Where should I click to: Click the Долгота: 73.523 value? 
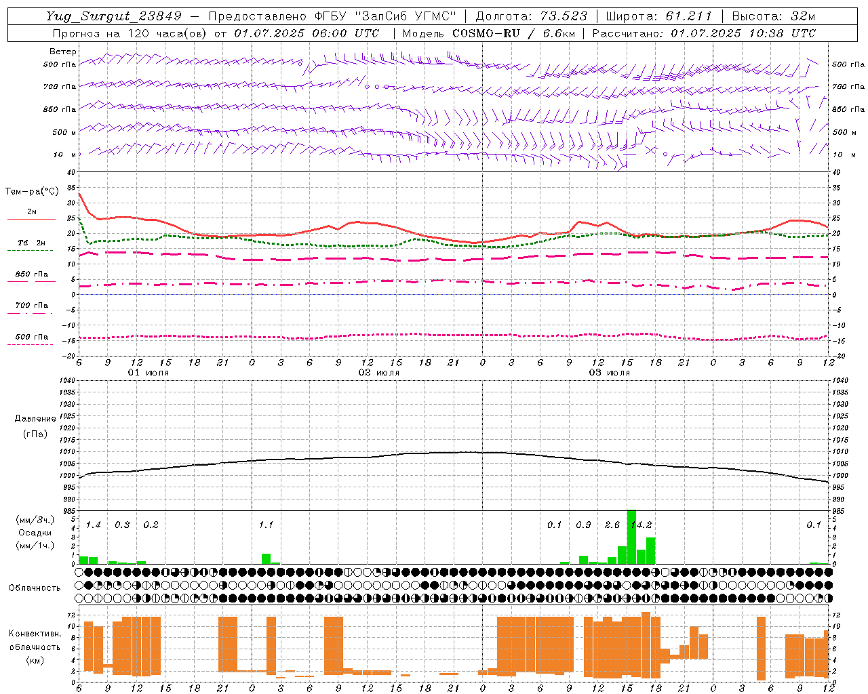(531, 16)
